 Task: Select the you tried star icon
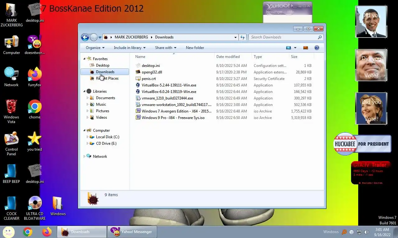[35, 142]
